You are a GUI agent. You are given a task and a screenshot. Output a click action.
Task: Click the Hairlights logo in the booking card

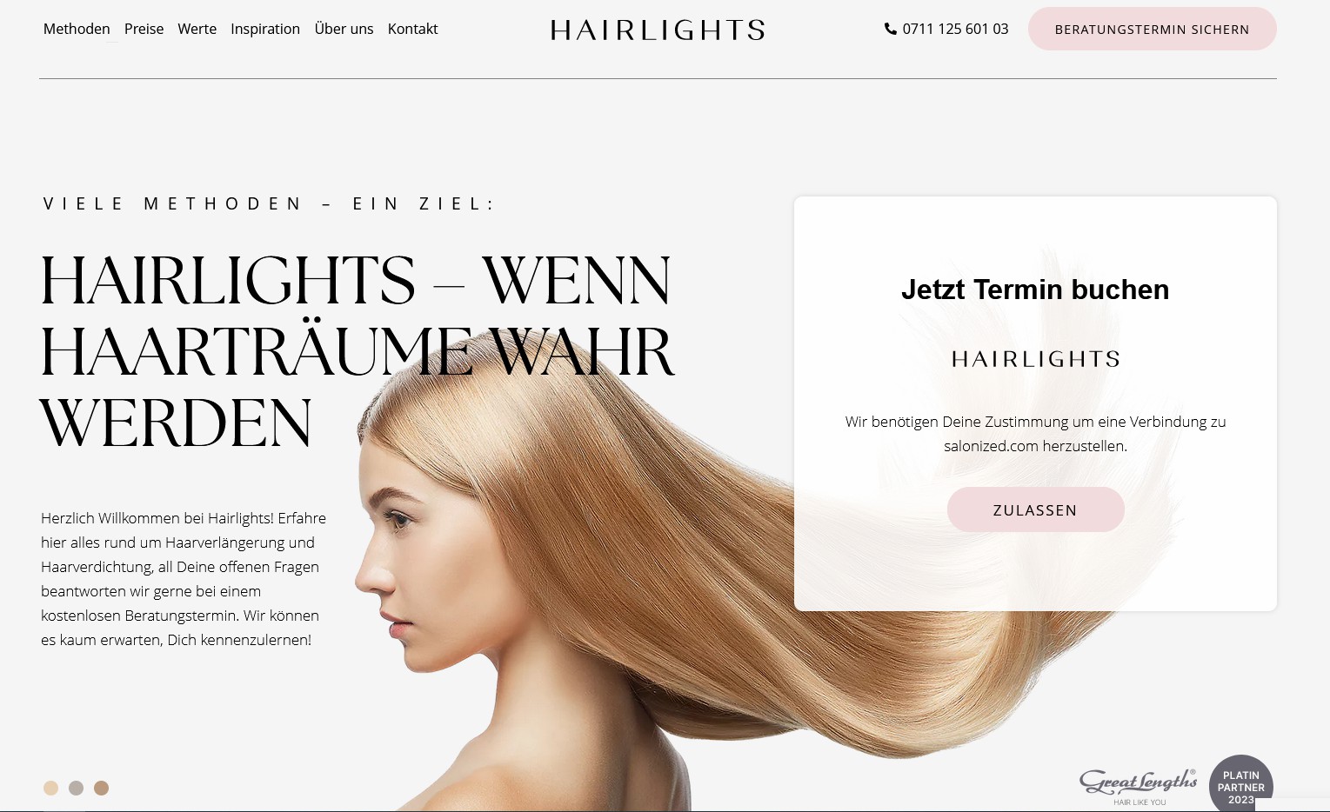[1035, 359]
